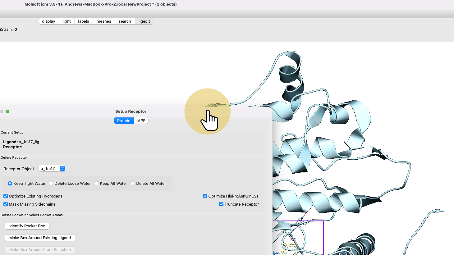Viewport: 454px width, 255px height.
Task: Choose the Delete Loose Water radio button
Action: coord(51,184)
